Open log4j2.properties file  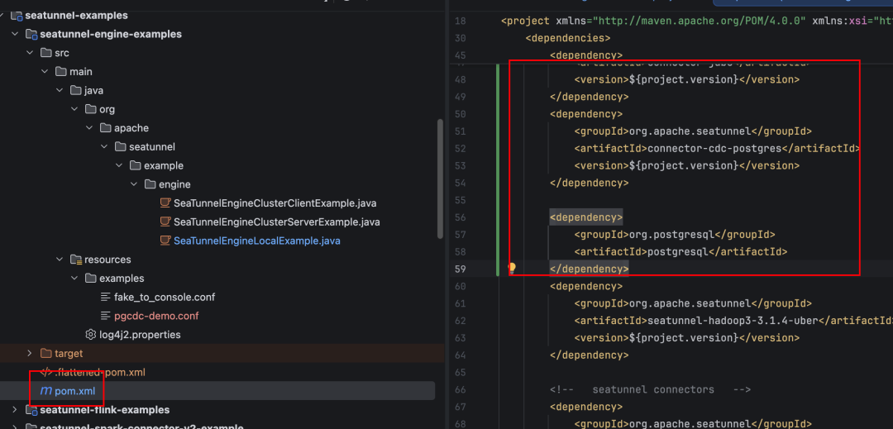tap(140, 335)
